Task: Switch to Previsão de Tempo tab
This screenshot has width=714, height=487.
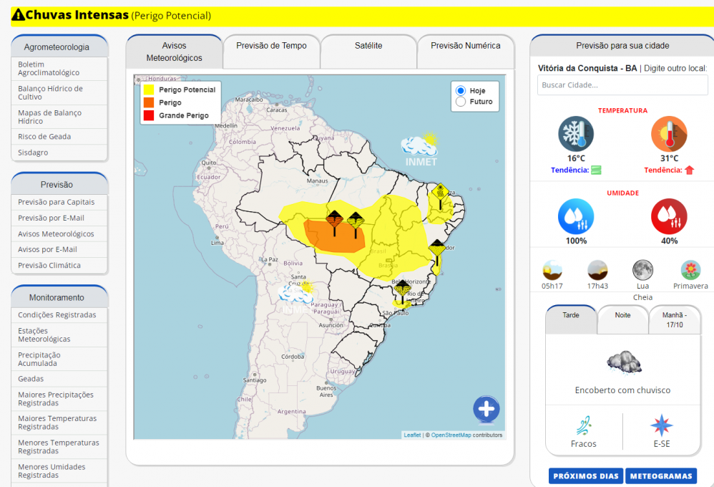Action: click(271, 46)
